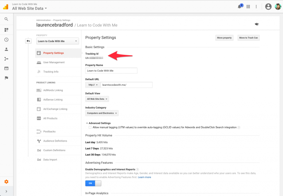Open Conversions flag icon in sidebar
The width and height of the screenshot is (283, 196).
6,78
